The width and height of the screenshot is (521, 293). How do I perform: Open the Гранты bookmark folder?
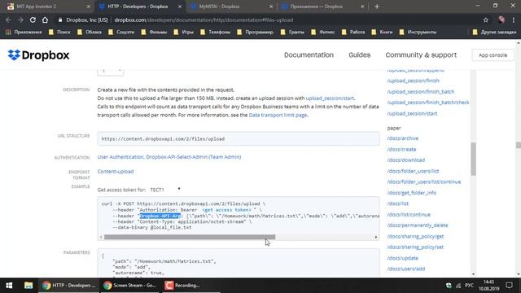(292, 33)
